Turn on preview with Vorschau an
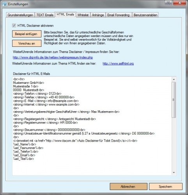 pos(27,43)
